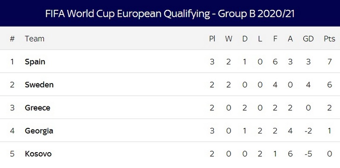This screenshot has width=340, height=168.
Task: Click Georgia's goal difference of -2
Action: (x=308, y=131)
